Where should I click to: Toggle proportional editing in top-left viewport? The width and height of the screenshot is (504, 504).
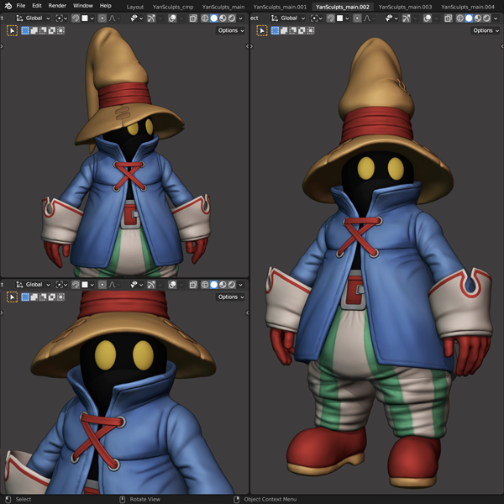[102, 18]
